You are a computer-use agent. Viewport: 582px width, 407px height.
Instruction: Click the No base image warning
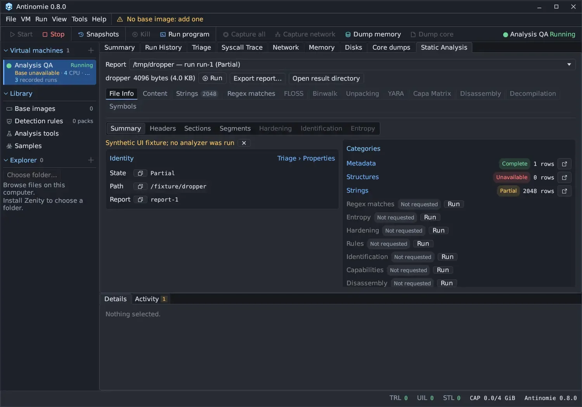click(160, 19)
